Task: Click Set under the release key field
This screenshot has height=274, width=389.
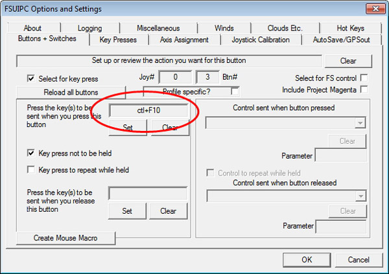Action: (127, 211)
